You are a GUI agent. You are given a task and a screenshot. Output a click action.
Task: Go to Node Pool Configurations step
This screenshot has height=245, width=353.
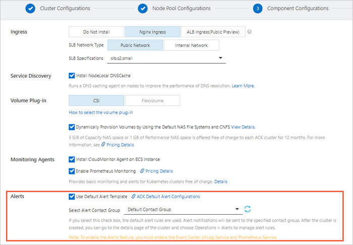click(x=182, y=9)
